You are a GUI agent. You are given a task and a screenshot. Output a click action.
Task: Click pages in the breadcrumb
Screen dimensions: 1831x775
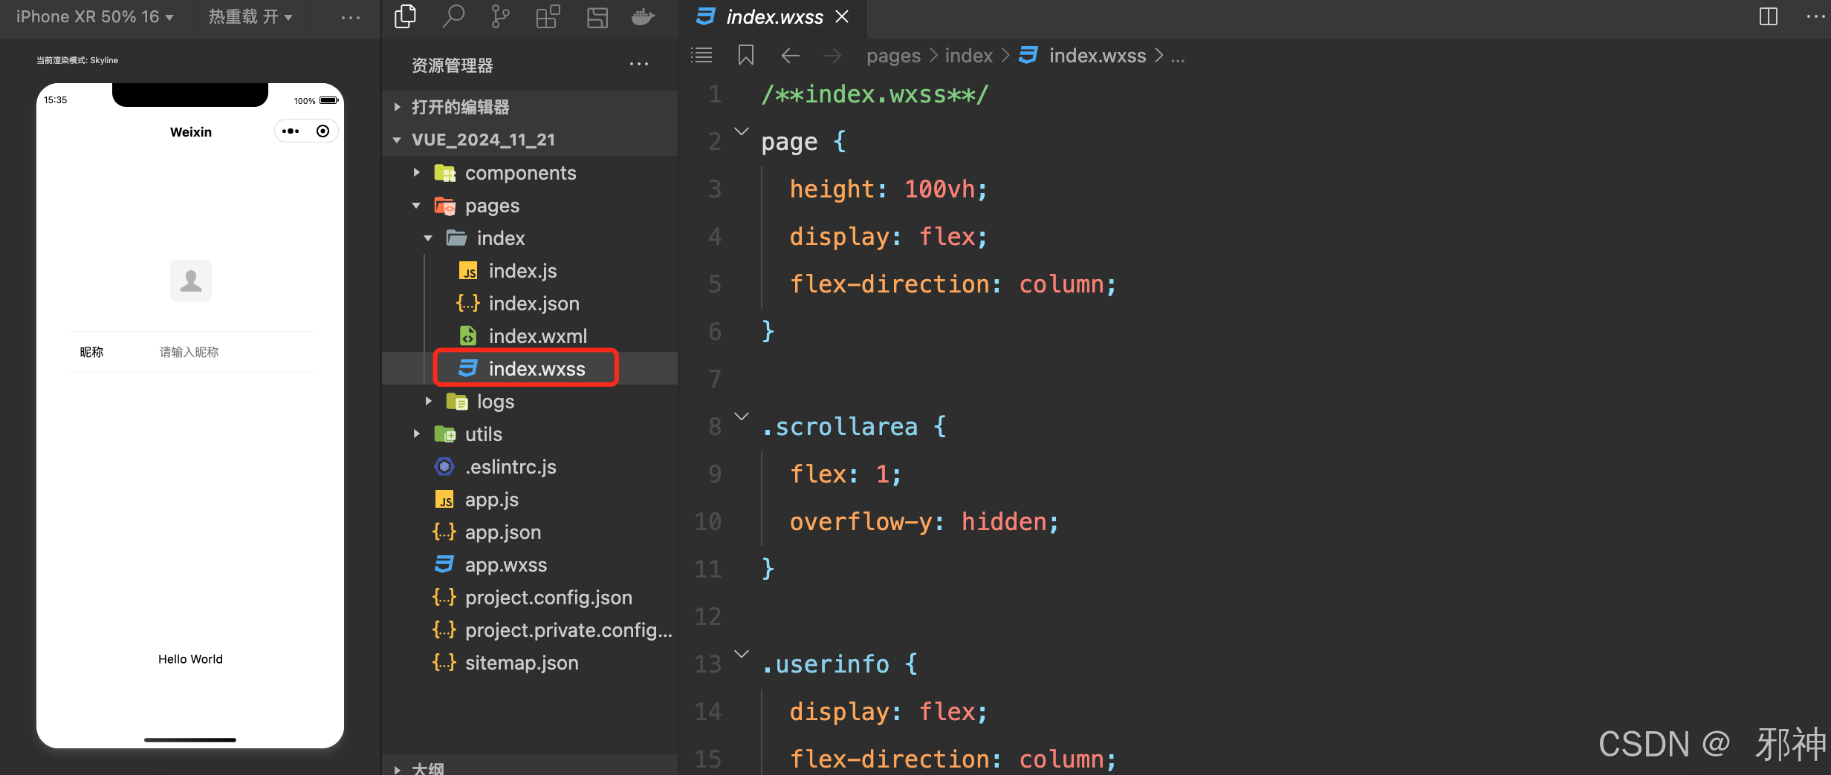point(893,56)
